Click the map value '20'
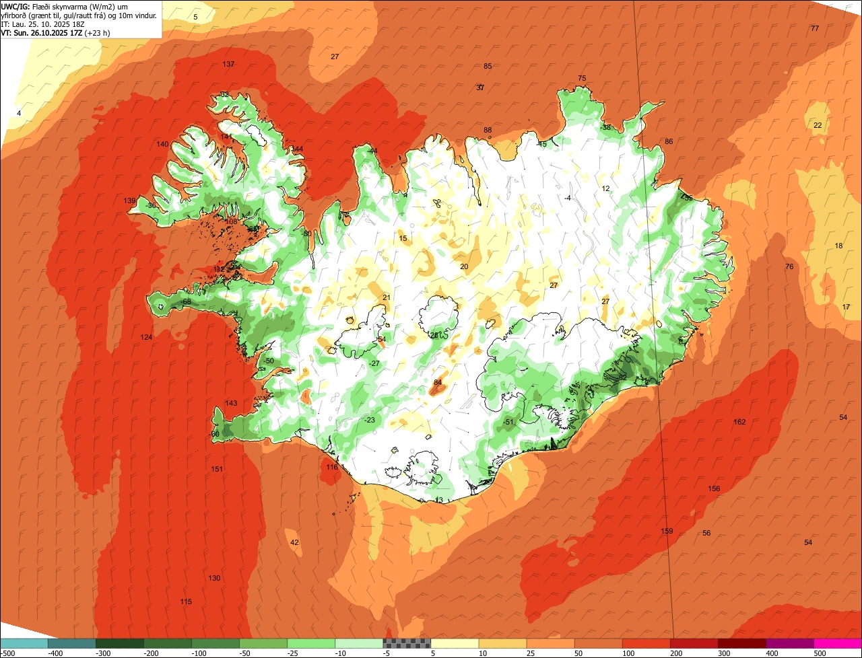The height and width of the screenshot is (658, 862). (x=464, y=266)
